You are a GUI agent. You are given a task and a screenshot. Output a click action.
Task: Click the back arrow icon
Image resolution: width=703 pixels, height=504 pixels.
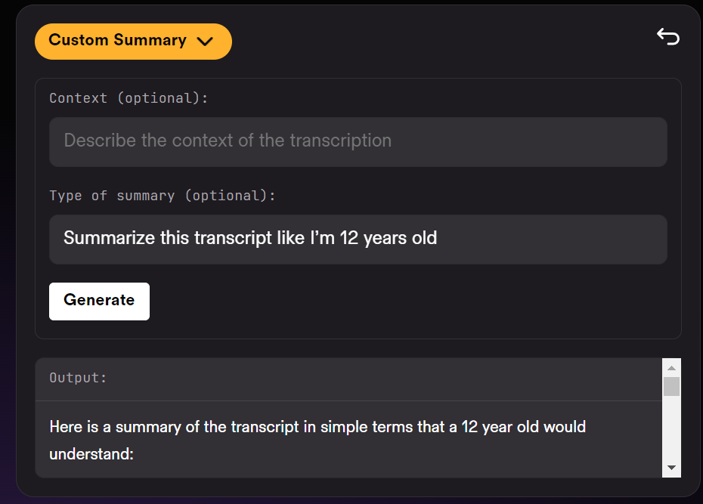pyautogui.click(x=668, y=36)
